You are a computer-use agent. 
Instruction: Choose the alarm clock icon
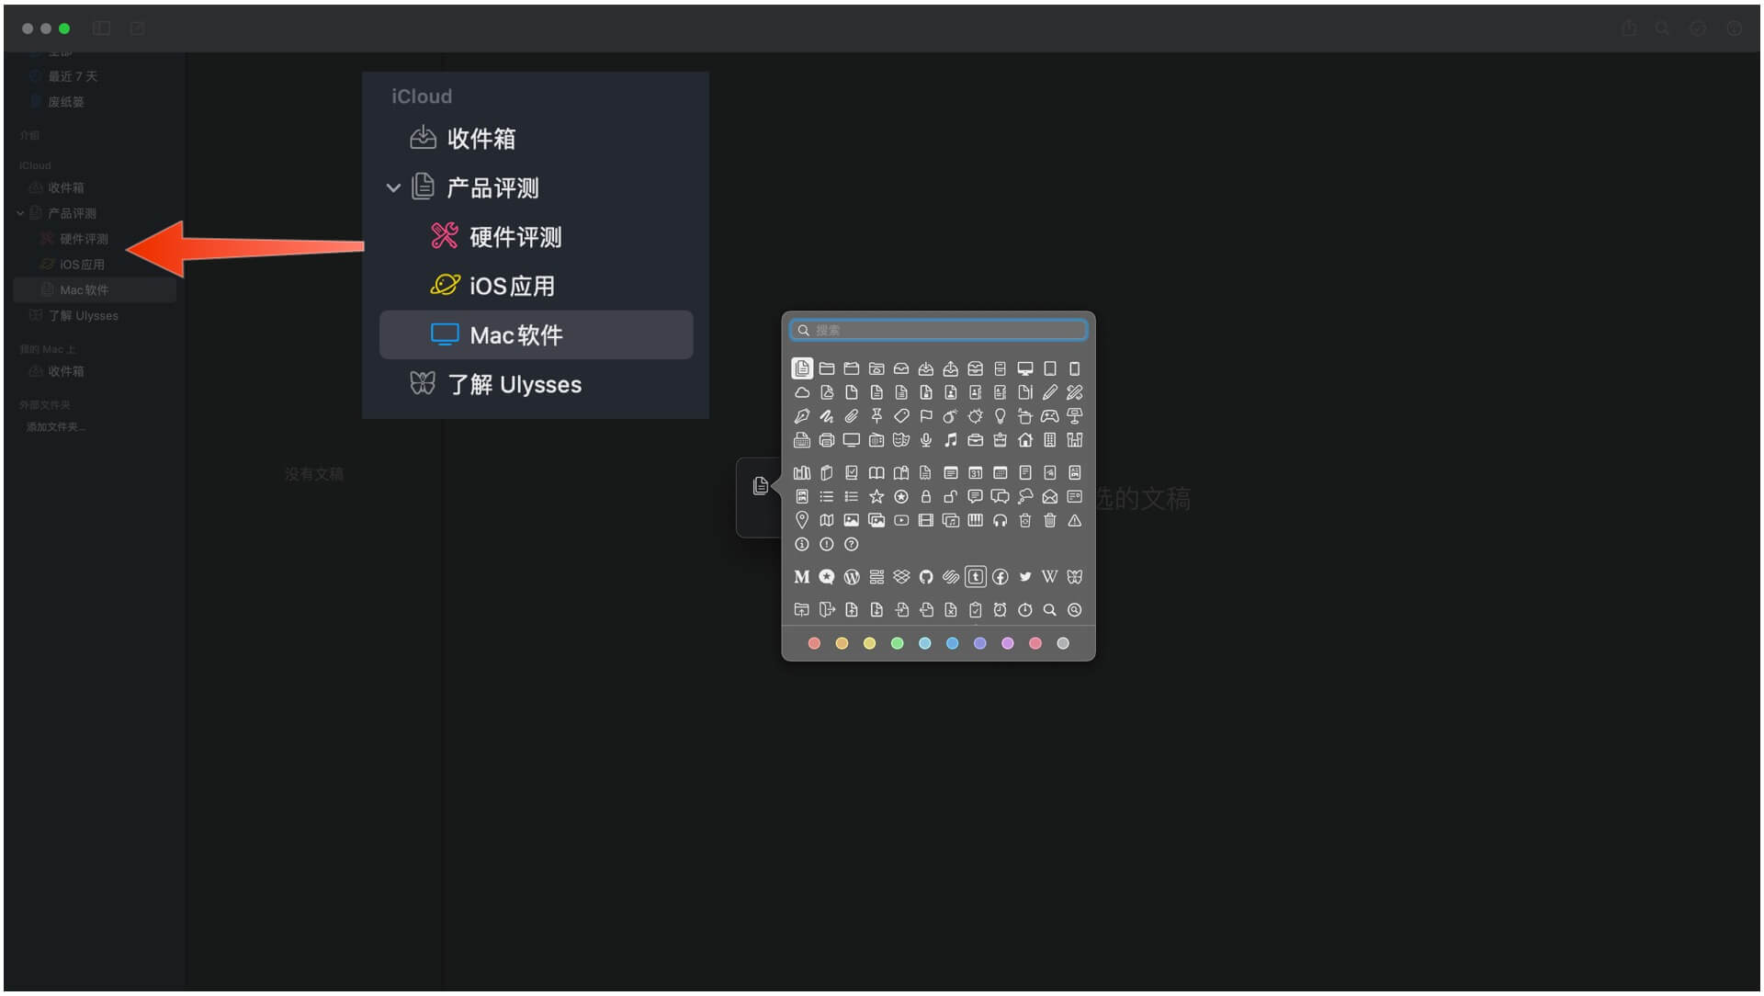coord(1000,610)
